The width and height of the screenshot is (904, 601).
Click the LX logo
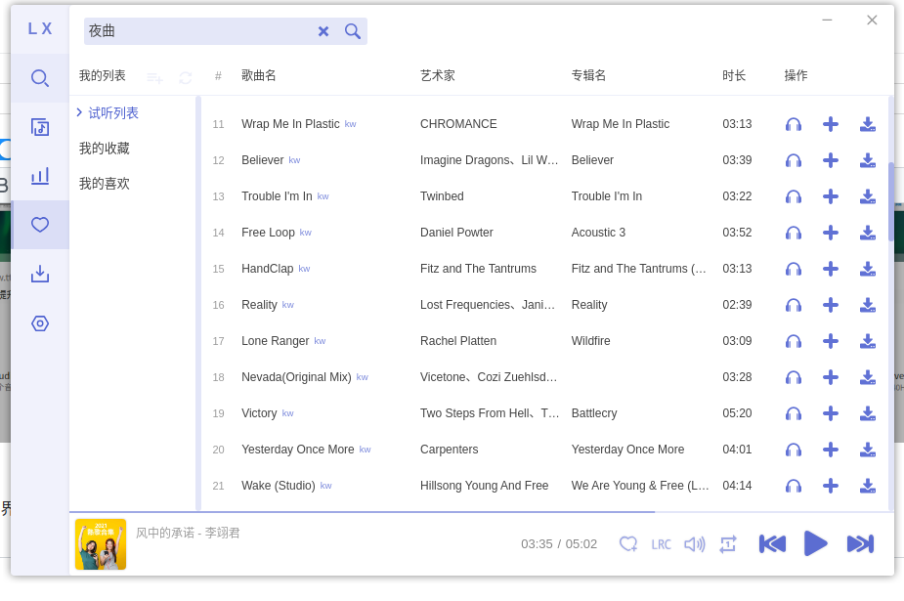(x=40, y=28)
